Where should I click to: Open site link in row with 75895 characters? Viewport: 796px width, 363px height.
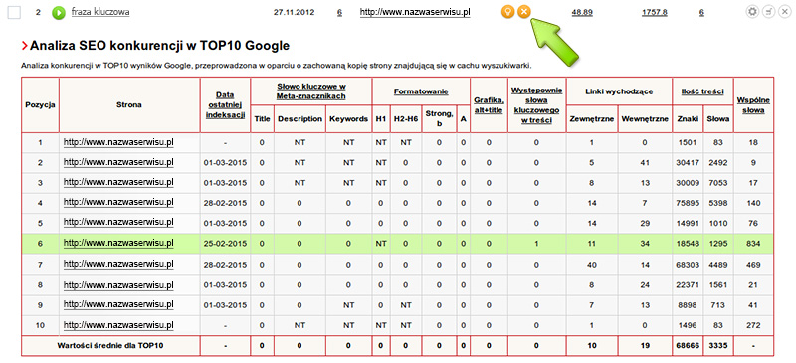coord(118,202)
